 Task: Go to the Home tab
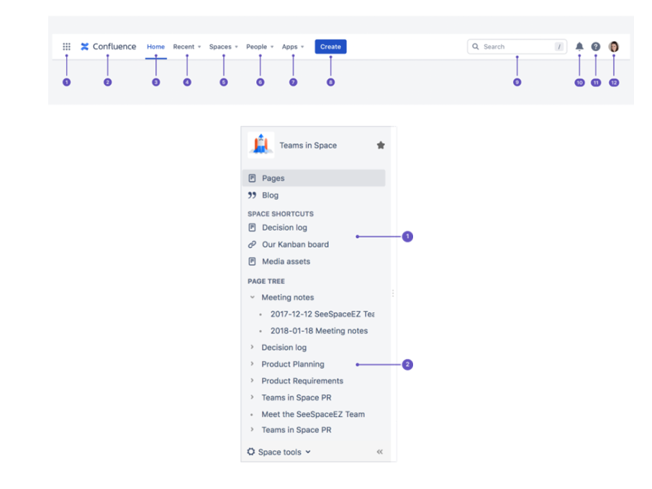[x=155, y=47]
